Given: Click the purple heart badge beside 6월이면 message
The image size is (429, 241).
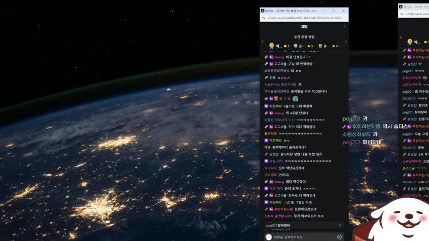Looking at the screenshot, I should [x=266, y=106].
